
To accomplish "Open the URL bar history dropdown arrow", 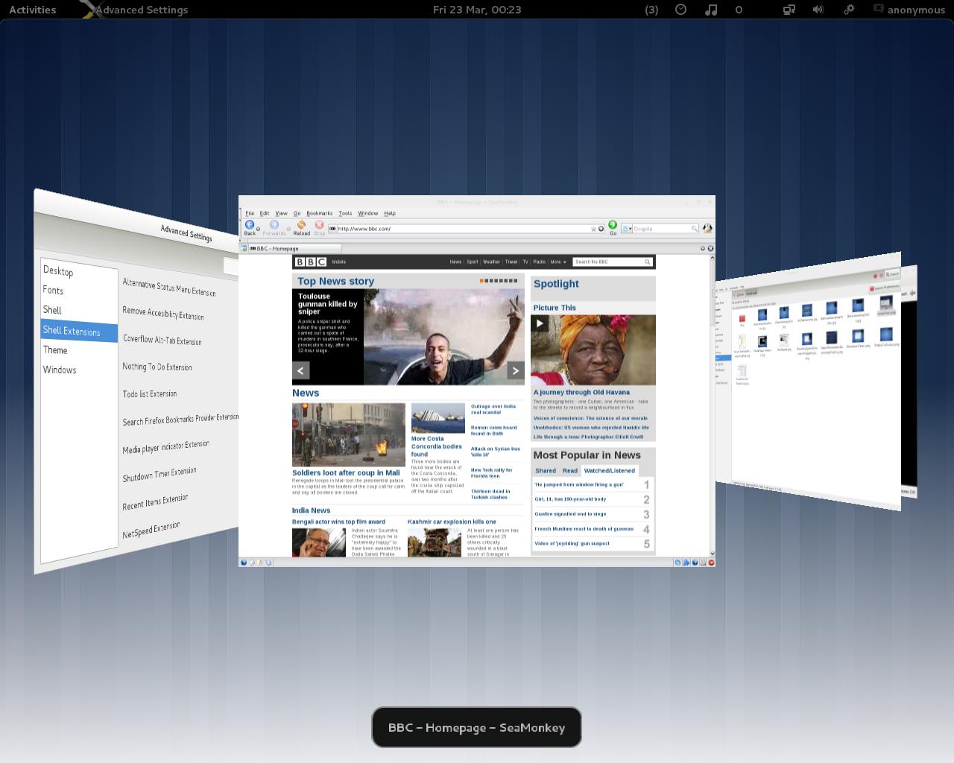I will point(601,229).
